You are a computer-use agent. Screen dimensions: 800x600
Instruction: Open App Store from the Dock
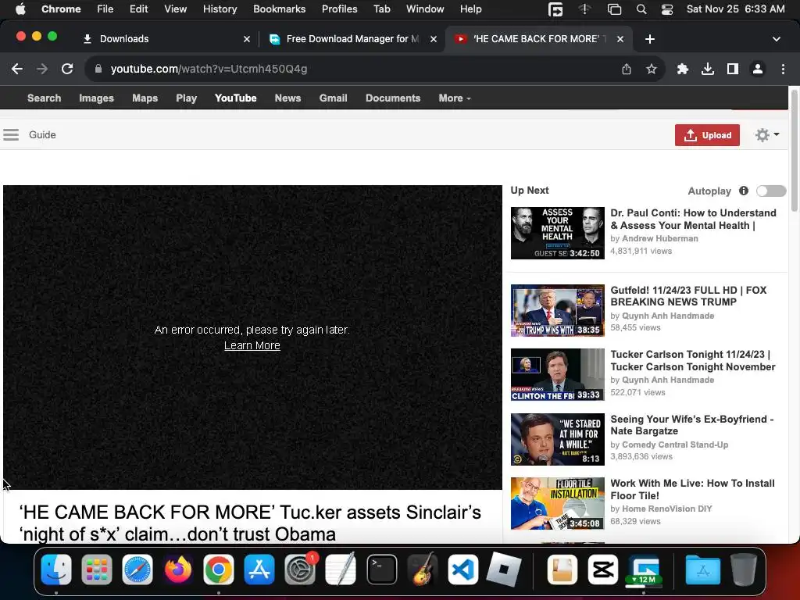click(259, 570)
